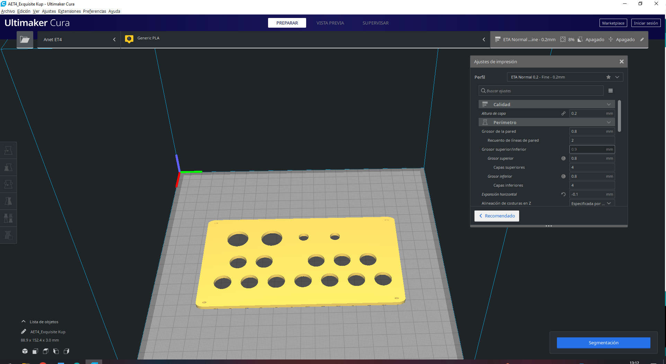
Task: Switch to the VISTA PREVIA tab
Action: click(x=330, y=23)
